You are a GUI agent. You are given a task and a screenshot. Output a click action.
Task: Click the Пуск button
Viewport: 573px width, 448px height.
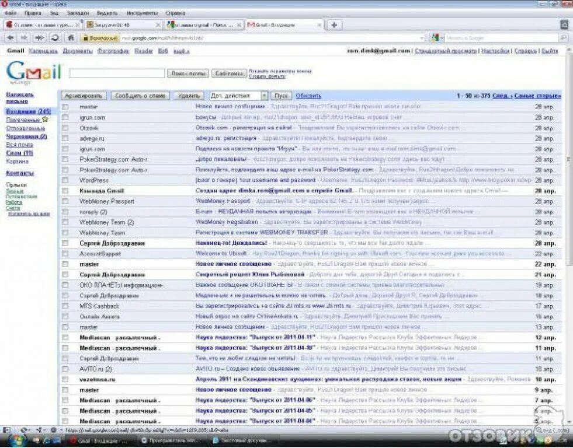click(281, 96)
